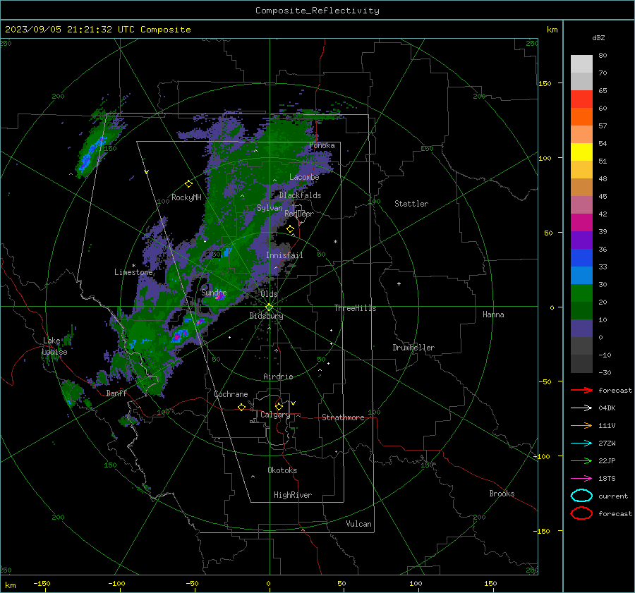Click the Cochrane label
Viewport: 635px width, 593px height.
[231, 394]
